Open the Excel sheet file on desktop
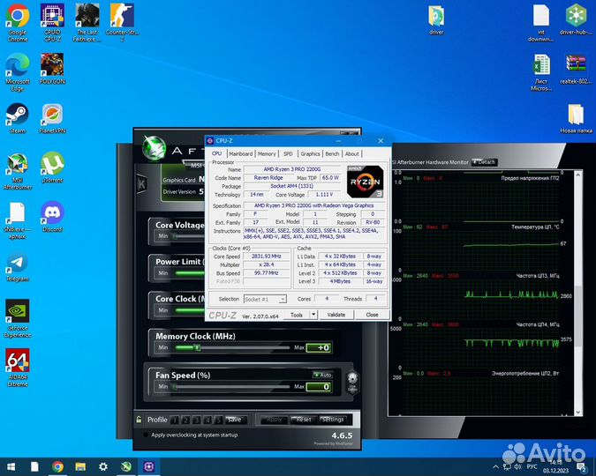This screenshot has width=596, height=476. click(x=541, y=72)
